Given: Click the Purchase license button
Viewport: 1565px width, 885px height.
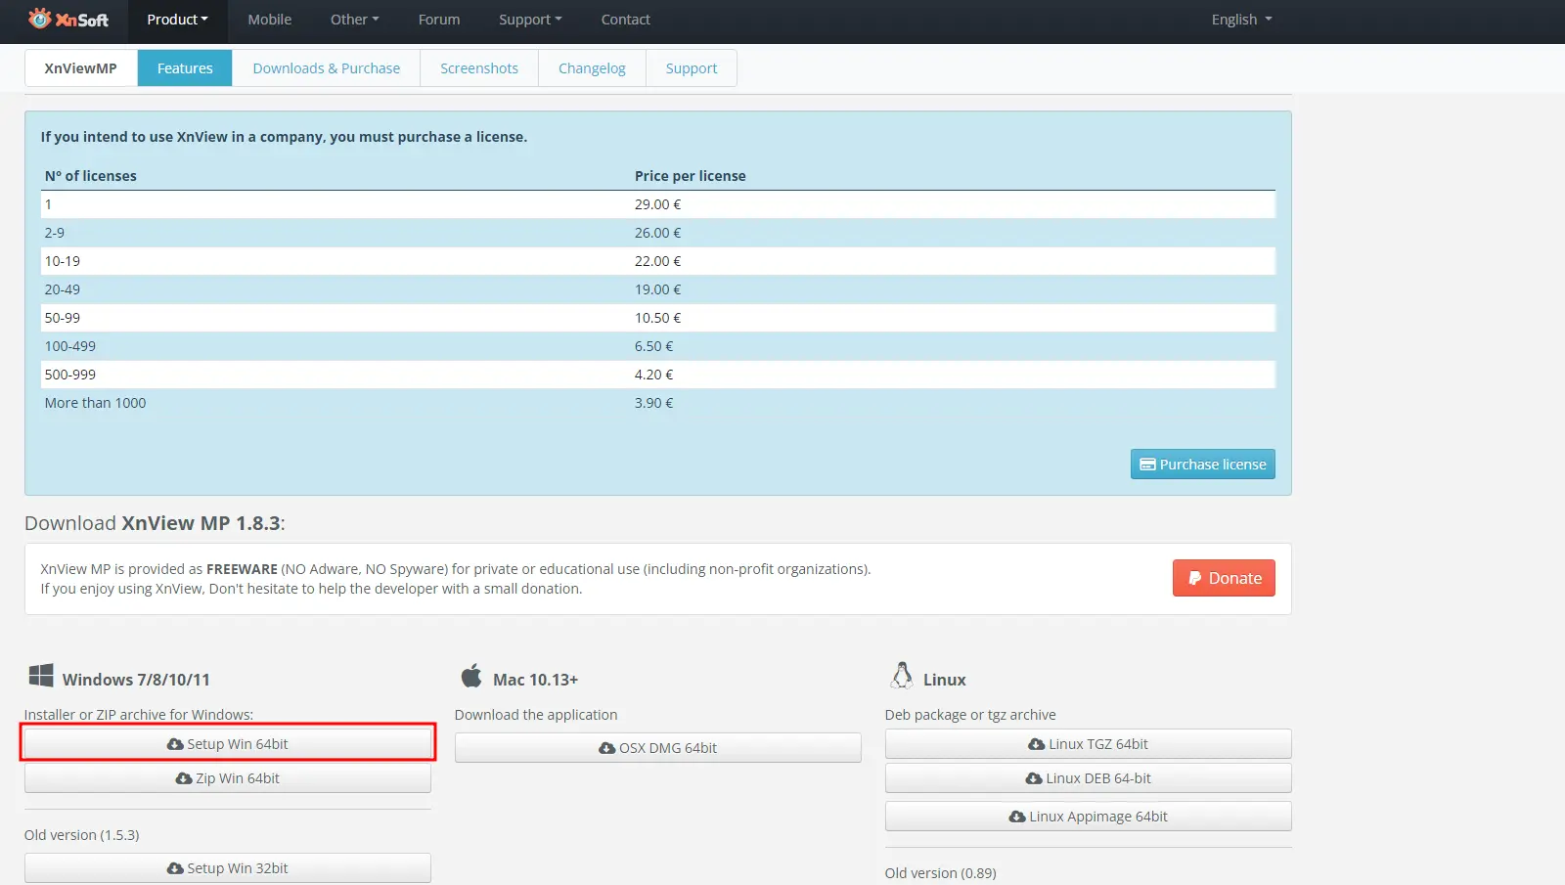Looking at the screenshot, I should point(1203,465).
